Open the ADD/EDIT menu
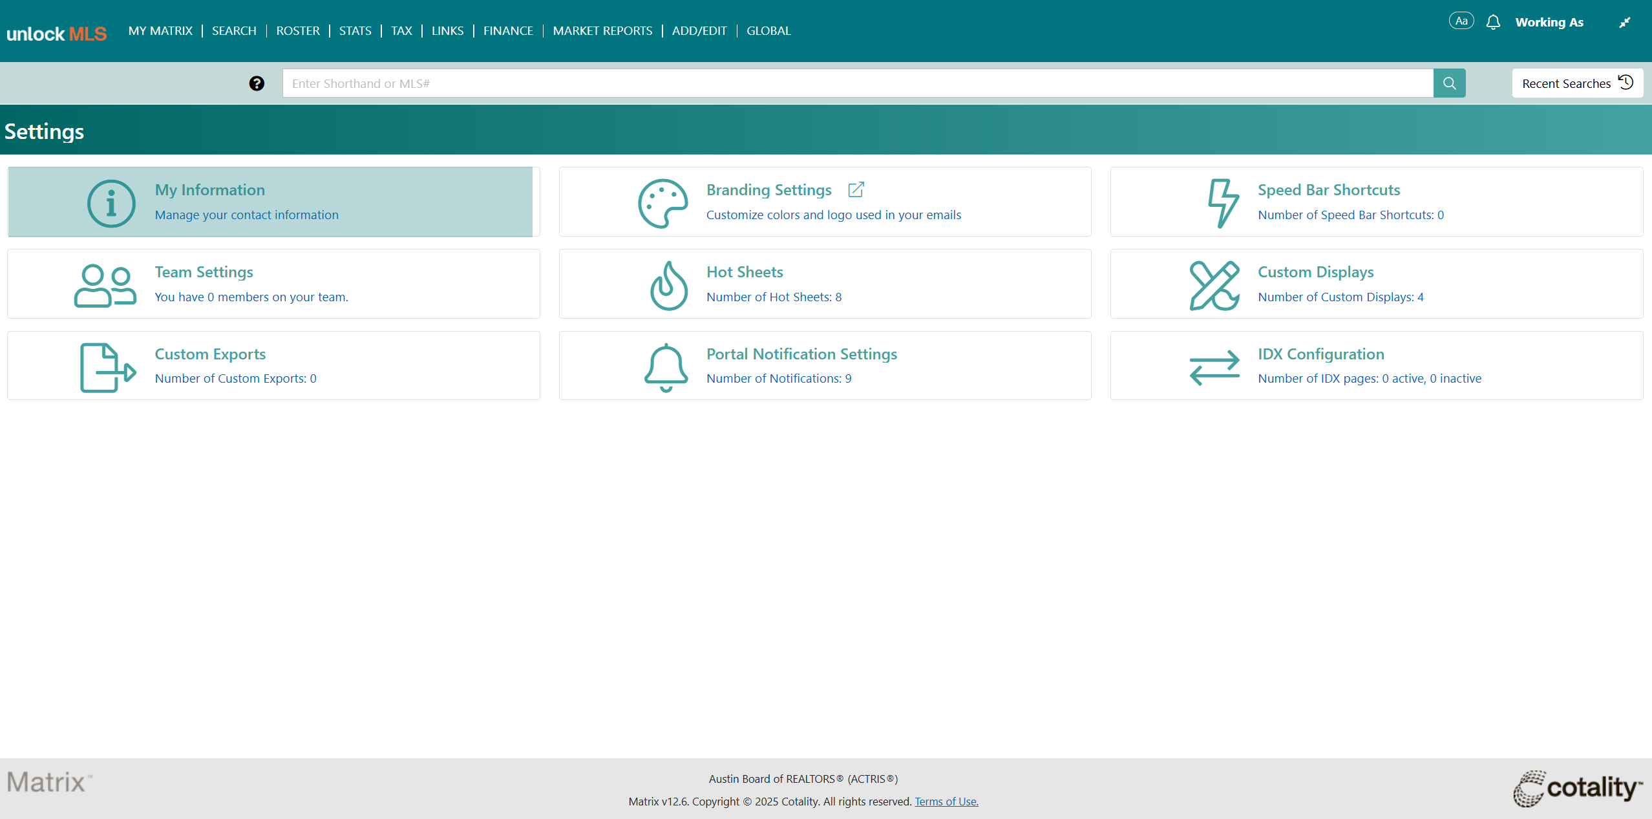 tap(699, 30)
